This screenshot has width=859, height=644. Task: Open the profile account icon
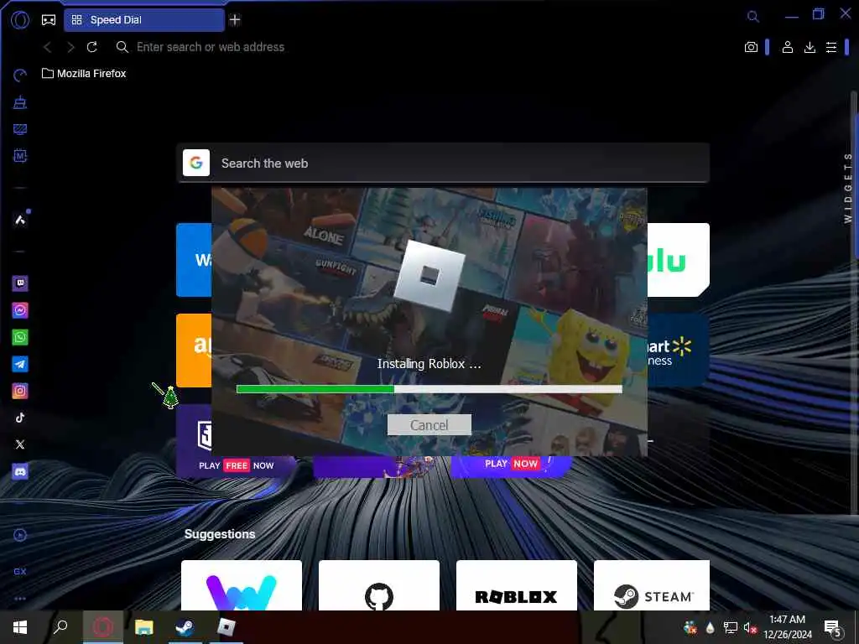click(x=787, y=47)
